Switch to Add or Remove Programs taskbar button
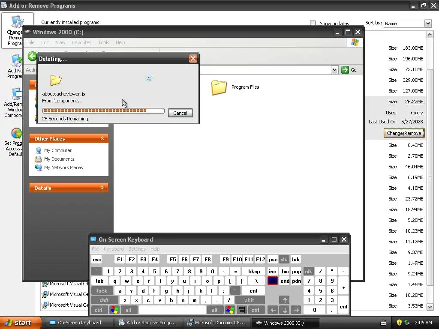 point(147,323)
